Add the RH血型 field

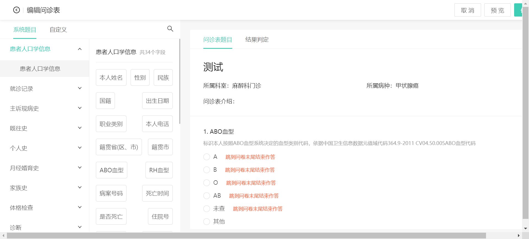tap(159, 170)
